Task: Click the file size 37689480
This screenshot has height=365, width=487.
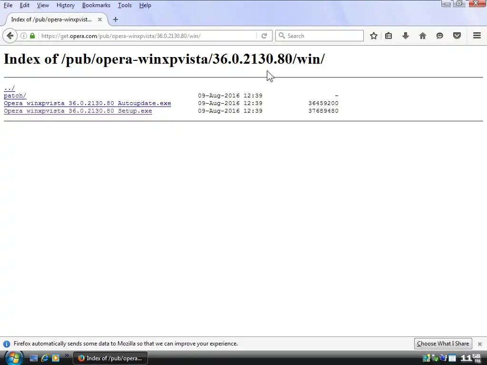Action: [x=323, y=111]
